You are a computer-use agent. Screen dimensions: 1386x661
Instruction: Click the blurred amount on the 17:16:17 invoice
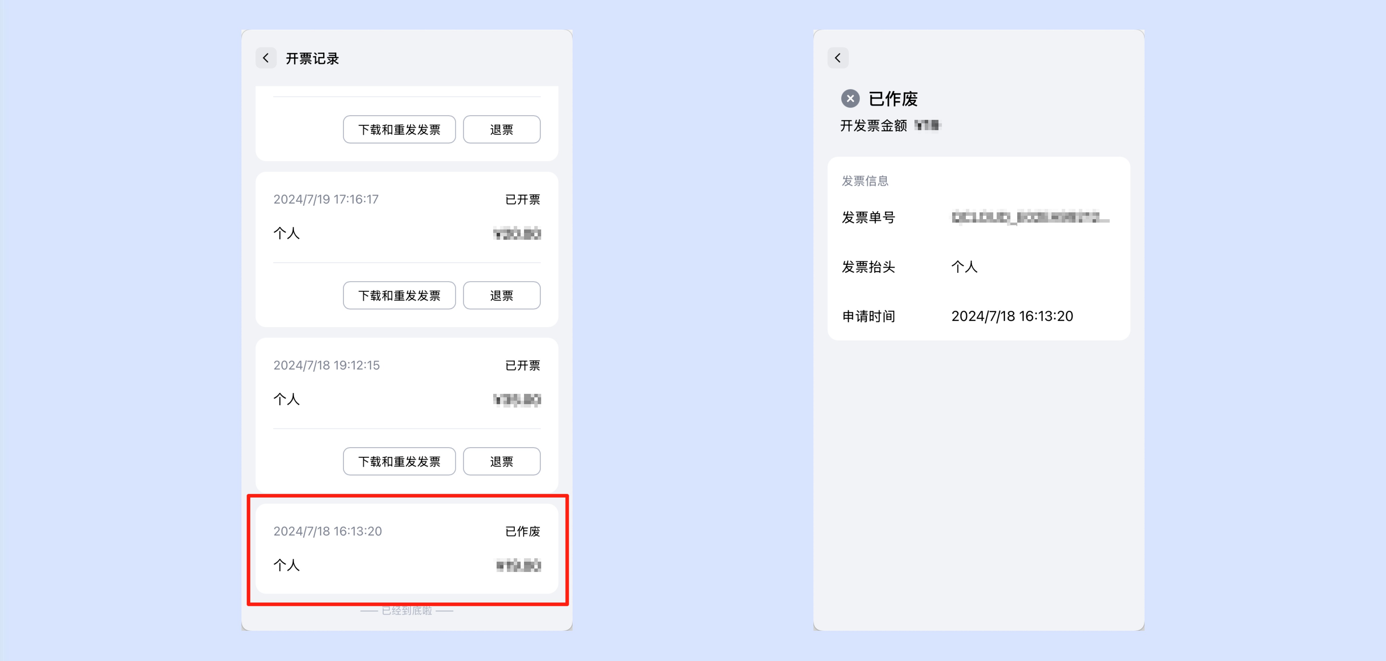517,233
